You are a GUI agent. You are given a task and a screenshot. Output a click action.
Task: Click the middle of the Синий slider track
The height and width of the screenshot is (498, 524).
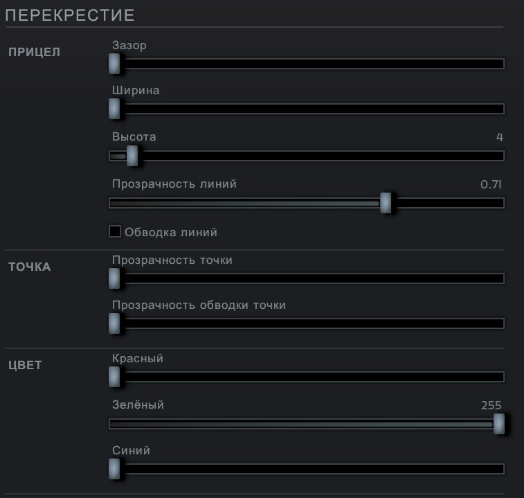pyautogui.click(x=307, y=469)
